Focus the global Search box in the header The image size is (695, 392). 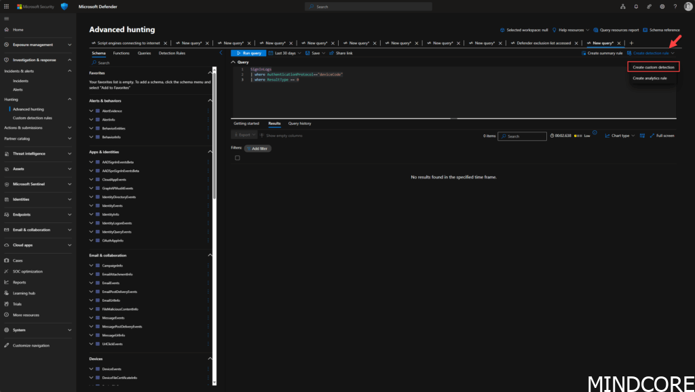(x=369, y=7)
